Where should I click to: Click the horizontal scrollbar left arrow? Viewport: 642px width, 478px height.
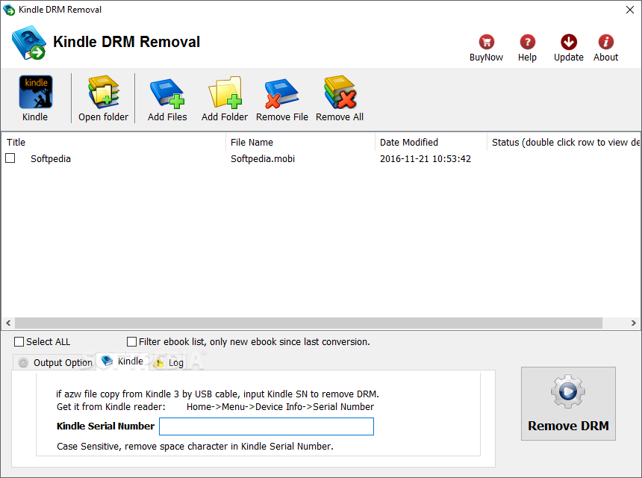tap(8, 323)
